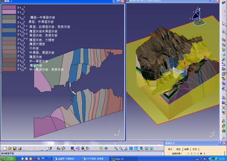Click the speech bubble comment icon
The image size is (227, 161).
click(64, 149)
